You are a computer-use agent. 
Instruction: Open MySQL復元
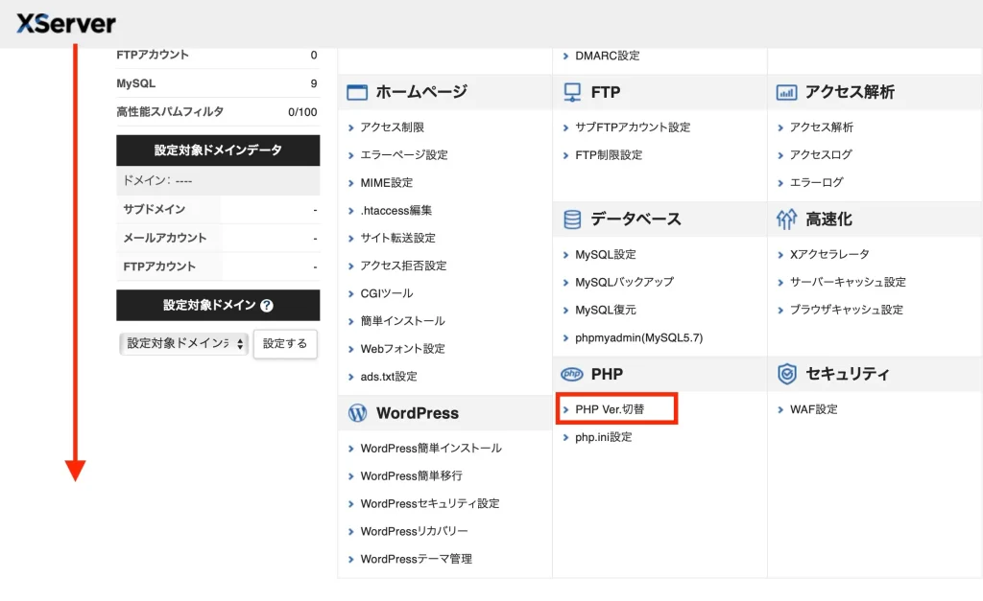(606, 310)
